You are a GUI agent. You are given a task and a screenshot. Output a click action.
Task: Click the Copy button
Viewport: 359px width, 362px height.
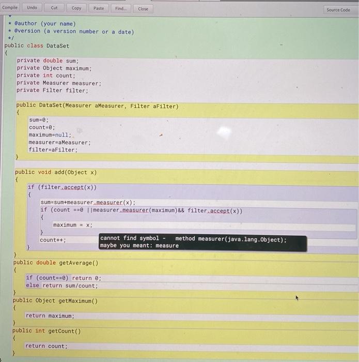[76, 8]
